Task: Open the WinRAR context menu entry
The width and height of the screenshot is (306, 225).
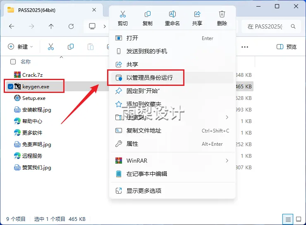Action: point(172,161)
